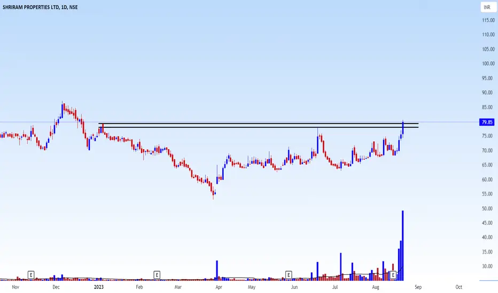The width and height of the screenshot is (498, 293).
Task: Click the 35.00 price axis label
Action: pyautogui.click(x=488, y=252)
